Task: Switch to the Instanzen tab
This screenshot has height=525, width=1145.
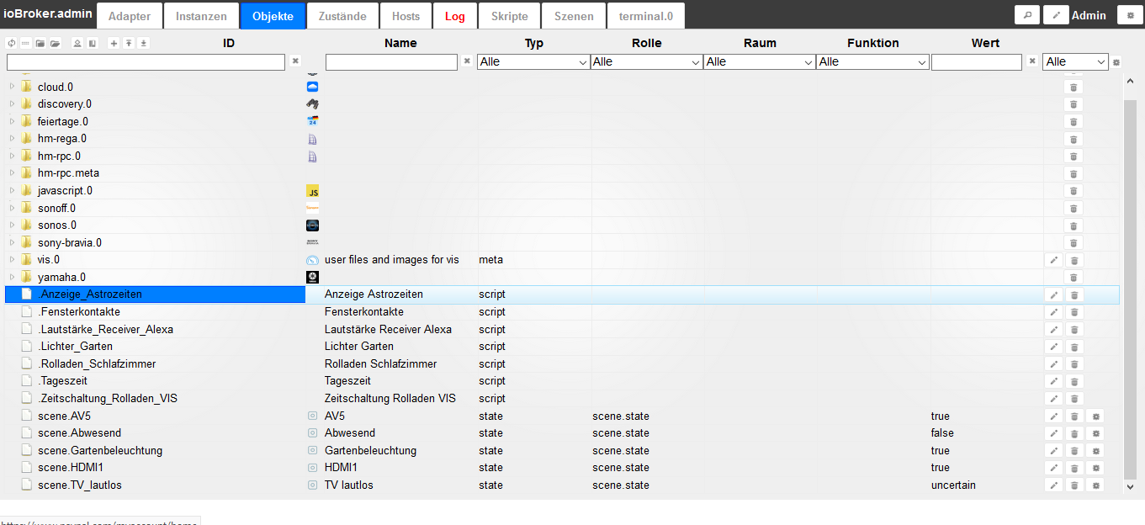Action: pyautogui.click(x=201, y=16)
